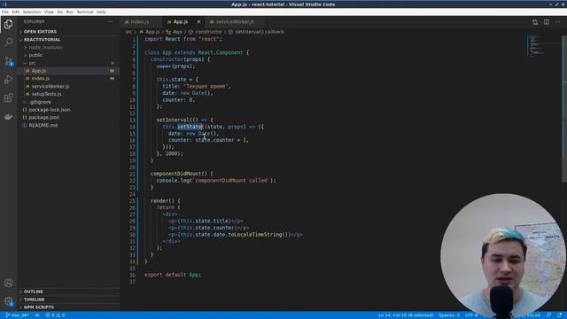Image resolution: width=567 pixels, height=319 pixels.
Task: Open the Selection menu
Action: tap(32, 12)
